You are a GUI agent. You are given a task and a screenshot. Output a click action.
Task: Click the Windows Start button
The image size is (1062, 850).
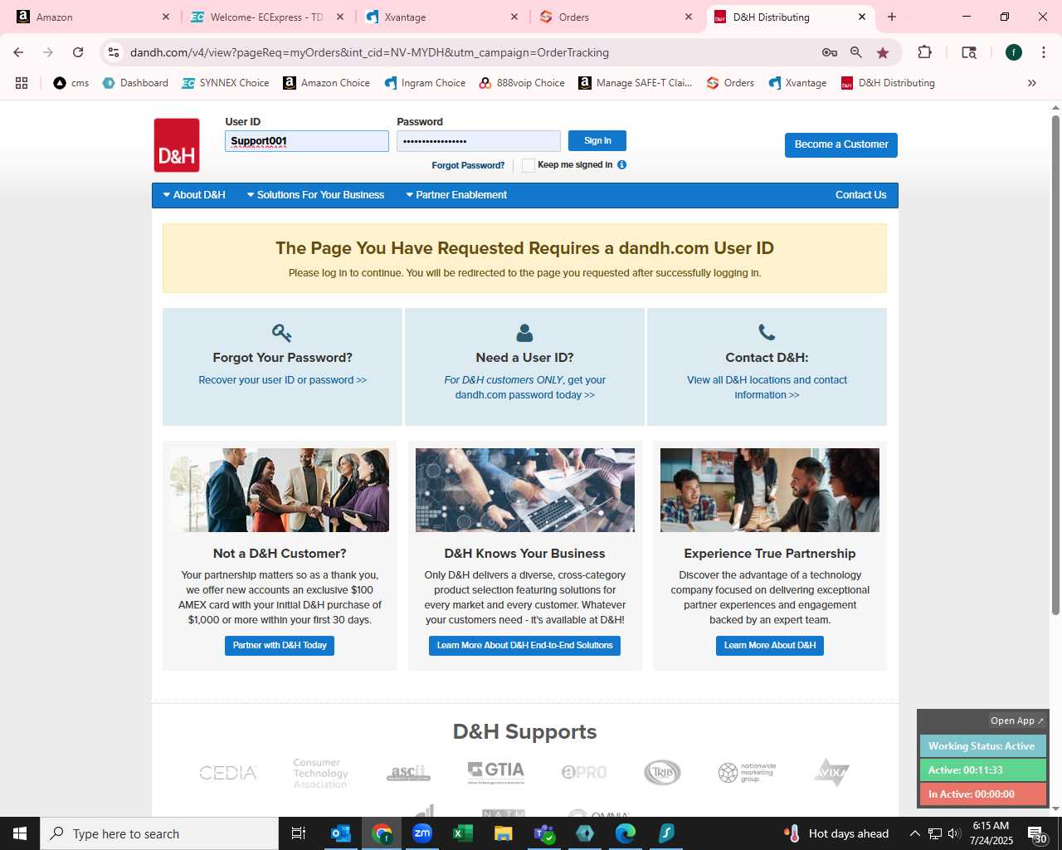(20, 833)
